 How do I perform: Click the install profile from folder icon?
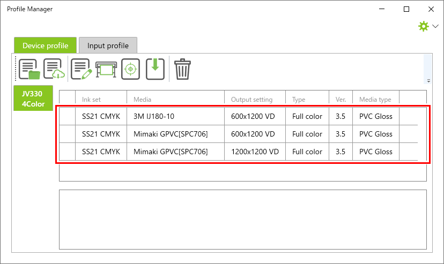[x=29, y=69]
